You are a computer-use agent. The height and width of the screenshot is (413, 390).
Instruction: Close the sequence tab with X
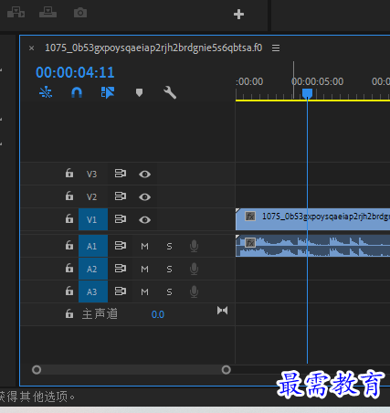pos(31,48)
